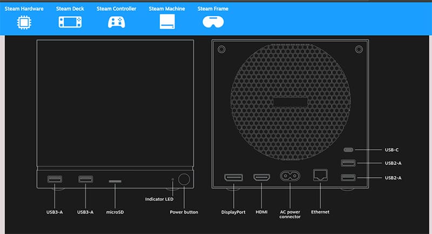Click the slot in the fan grille
The image size is (432, 234).
291,102
